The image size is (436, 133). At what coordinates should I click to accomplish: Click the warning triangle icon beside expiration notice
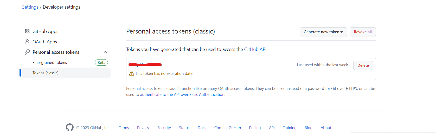pos(132,73)
